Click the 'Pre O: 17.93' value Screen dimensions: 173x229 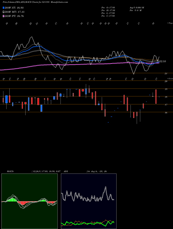point(108,8)
